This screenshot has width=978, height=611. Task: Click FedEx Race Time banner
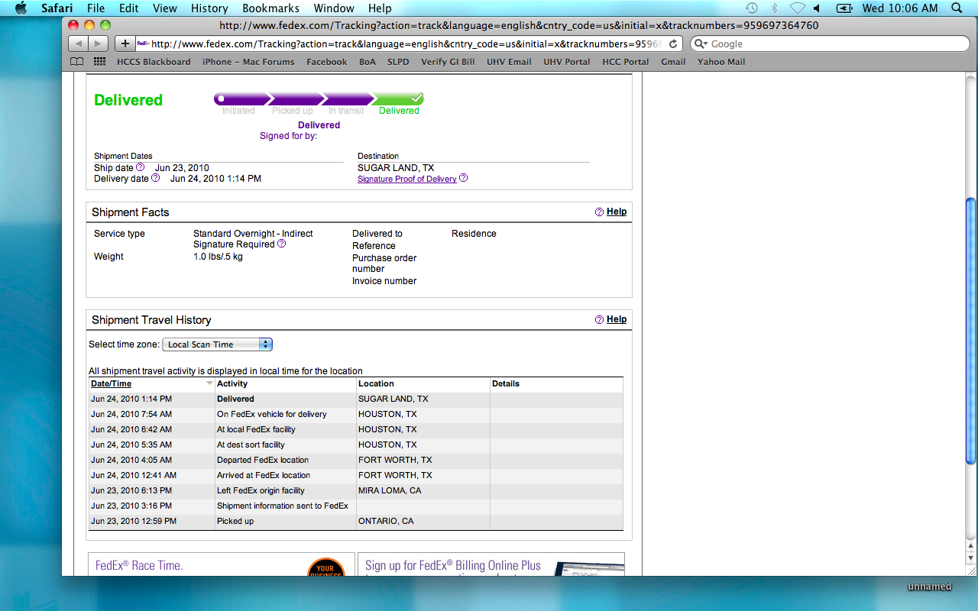coord(222,564)
